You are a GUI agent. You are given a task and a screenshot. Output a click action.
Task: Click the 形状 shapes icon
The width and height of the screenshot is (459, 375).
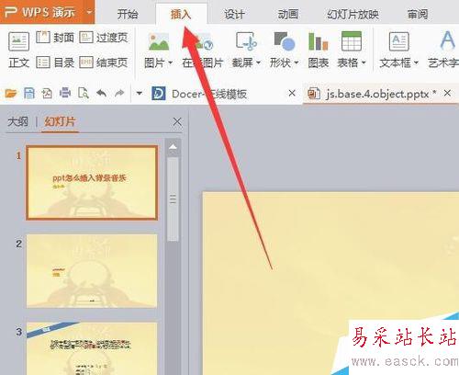pyautogui.click(x=285, y=41)
